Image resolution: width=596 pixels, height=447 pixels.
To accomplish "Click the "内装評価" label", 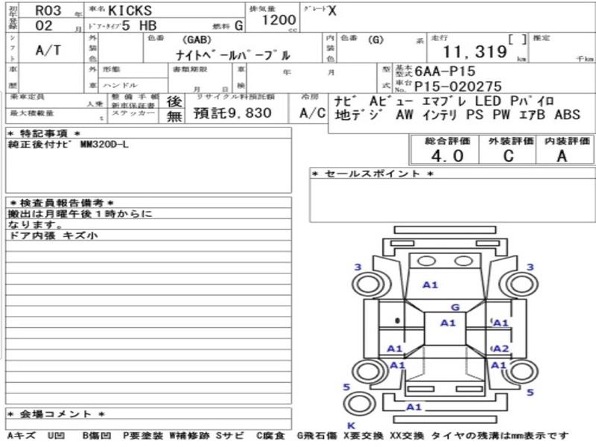I will coord(567,141).
